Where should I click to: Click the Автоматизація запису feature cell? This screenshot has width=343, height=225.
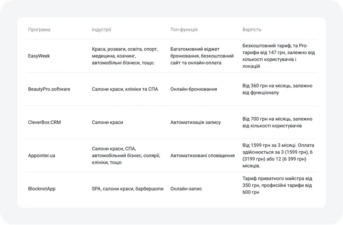coord(195,122)
